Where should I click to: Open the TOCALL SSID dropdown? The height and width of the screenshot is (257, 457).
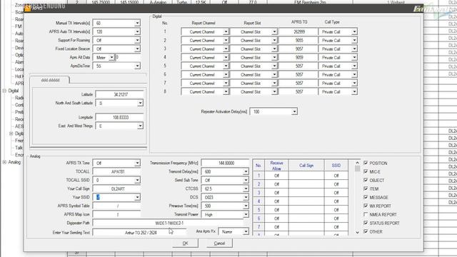137,180
